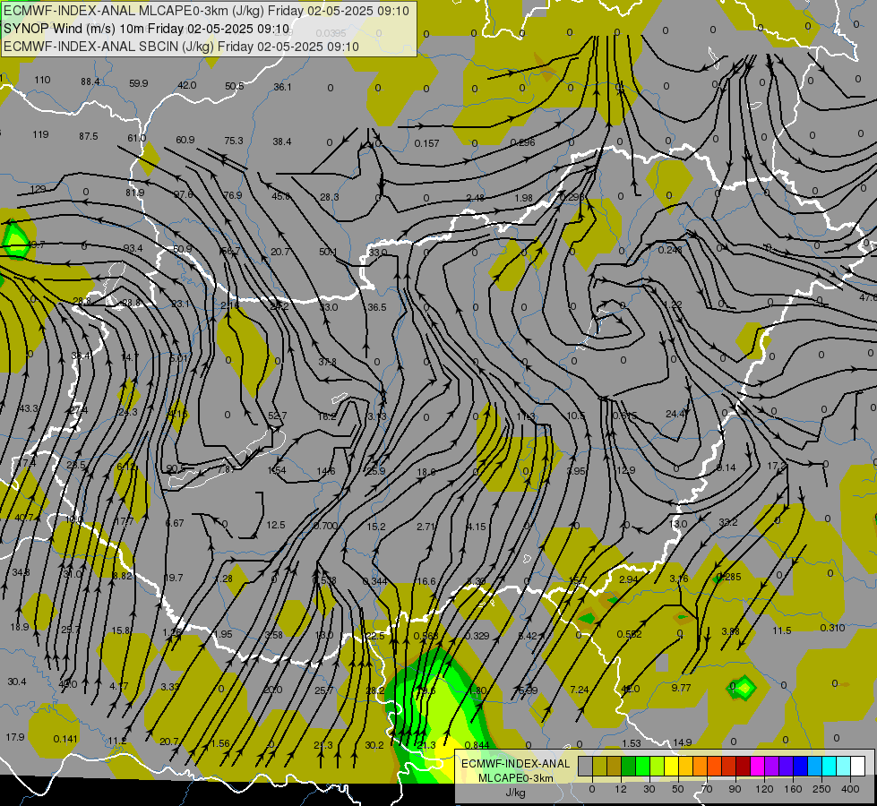
Task: Click legend scale tick value '12'
Action: pos(621,789)
